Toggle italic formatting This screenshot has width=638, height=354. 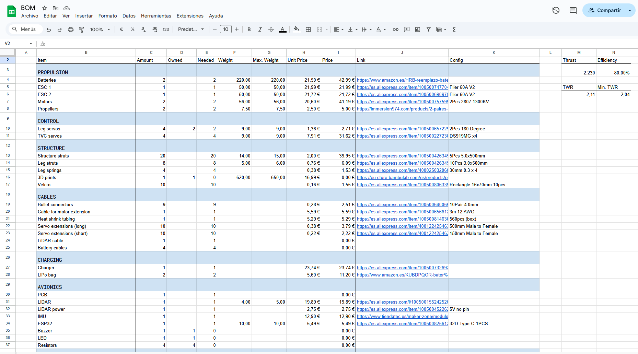coord(260,29)
